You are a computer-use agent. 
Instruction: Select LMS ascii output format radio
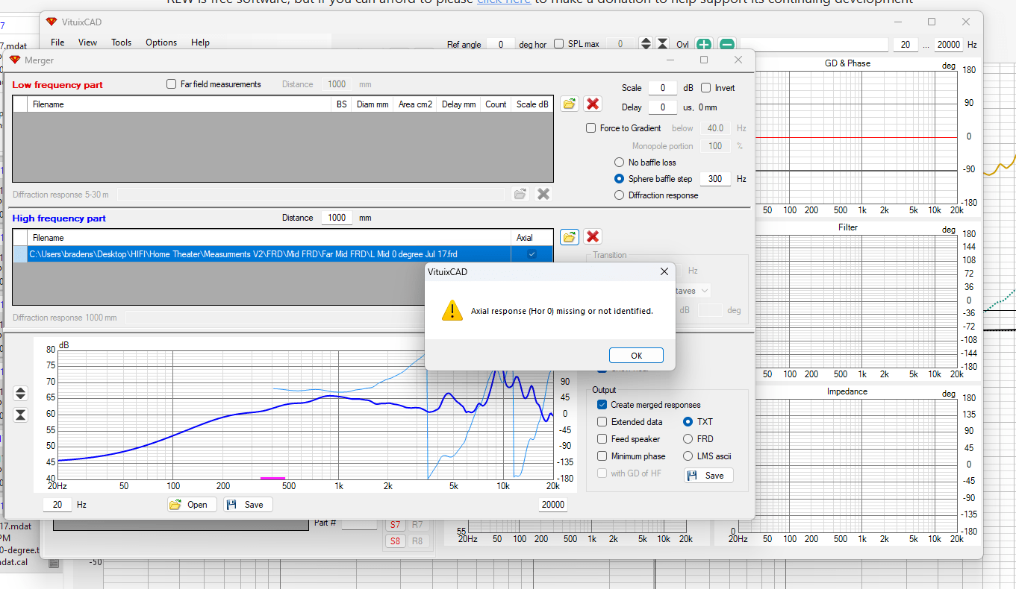[688, 456]
